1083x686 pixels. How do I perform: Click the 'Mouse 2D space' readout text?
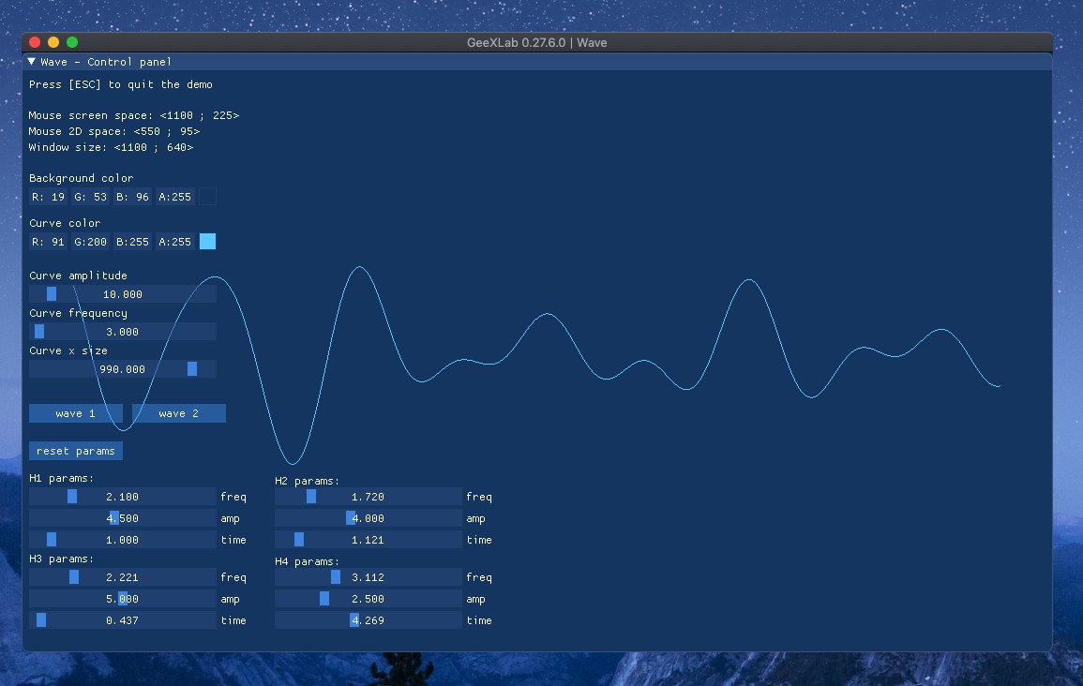click(114, 131)
